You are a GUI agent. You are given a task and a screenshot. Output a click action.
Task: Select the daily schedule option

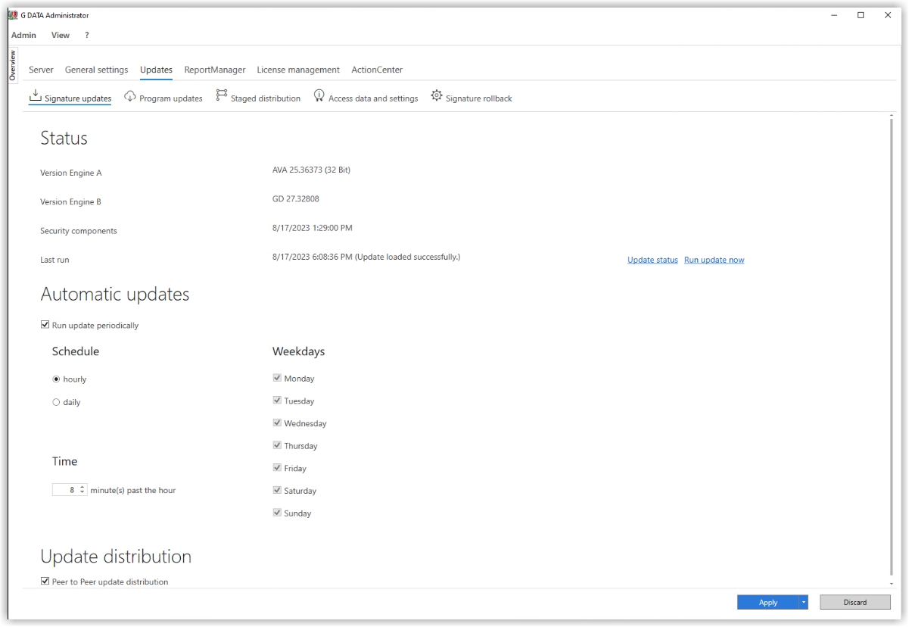[56, 402]
